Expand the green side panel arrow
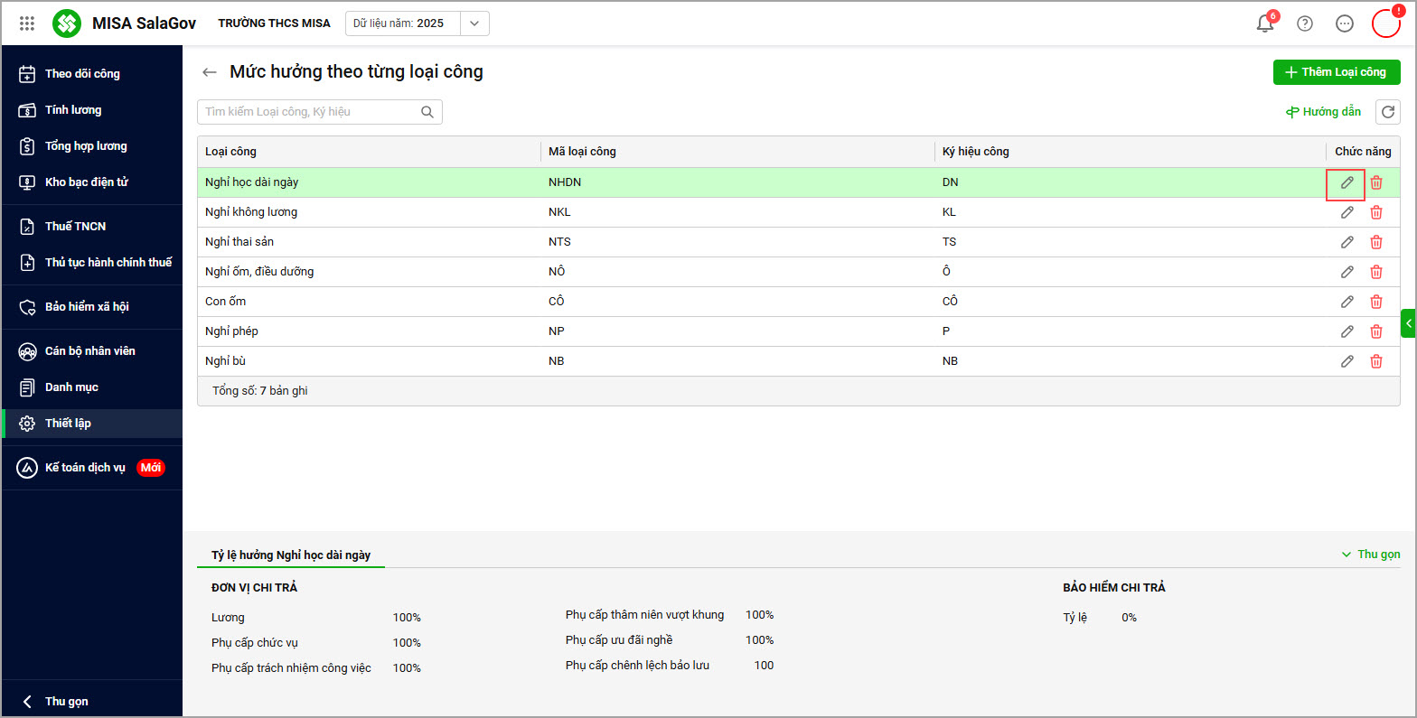The height and width of the screenshot is (718, 1417). (1408, 323)
